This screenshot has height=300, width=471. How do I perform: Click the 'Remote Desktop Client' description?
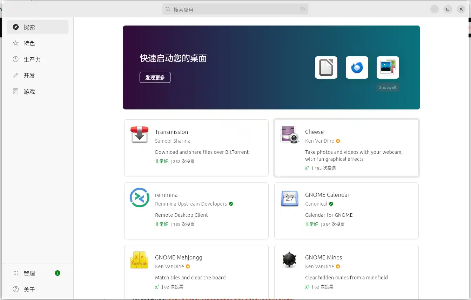pyautogui.click(x=181, y=215)
